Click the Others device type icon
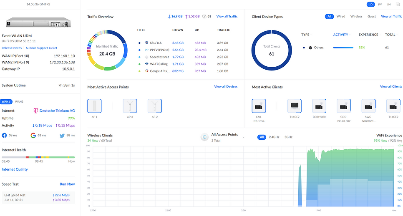Image resolution: width=403 pixels, height=216 pixels. coord(310,48)
